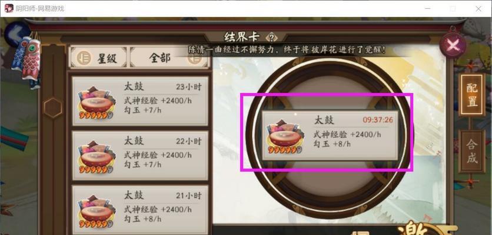Click the drum icon of the 23小时 太鼓 card
This screenshot has width=492, height=235.
96,102
